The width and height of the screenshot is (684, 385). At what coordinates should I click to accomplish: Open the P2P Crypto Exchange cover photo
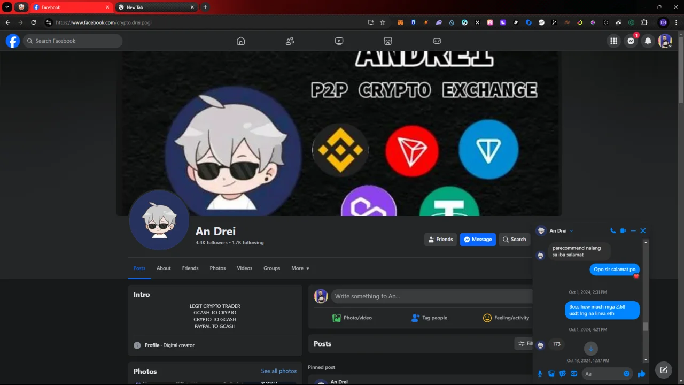(x=339, y=134)
